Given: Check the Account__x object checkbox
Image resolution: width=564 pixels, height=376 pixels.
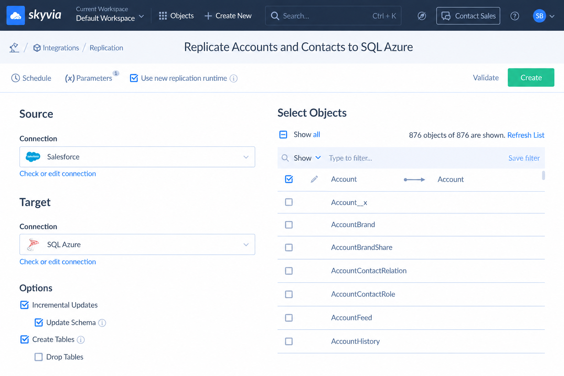Looking at the screenshot, I should click(289, 202).
